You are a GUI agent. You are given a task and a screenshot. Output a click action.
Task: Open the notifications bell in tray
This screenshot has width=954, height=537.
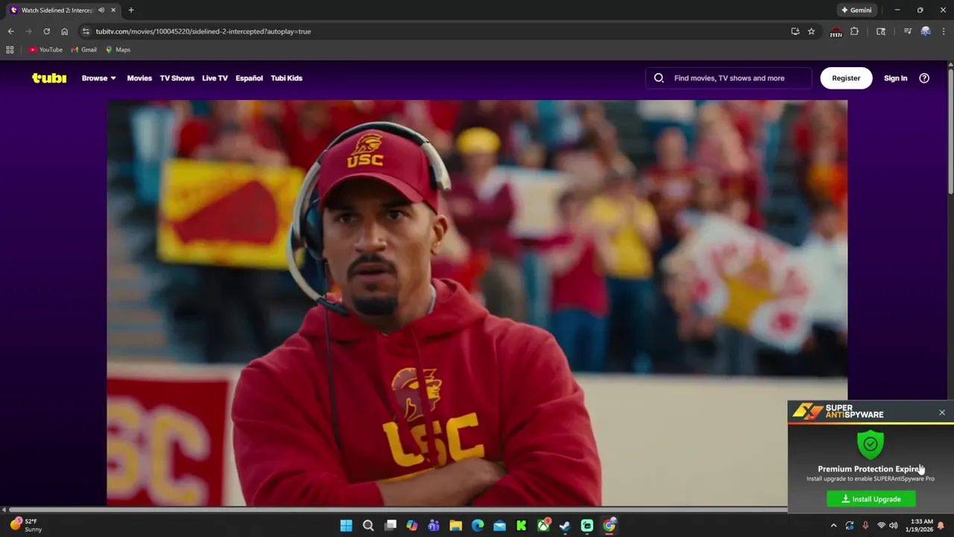(x=941, y=526)
